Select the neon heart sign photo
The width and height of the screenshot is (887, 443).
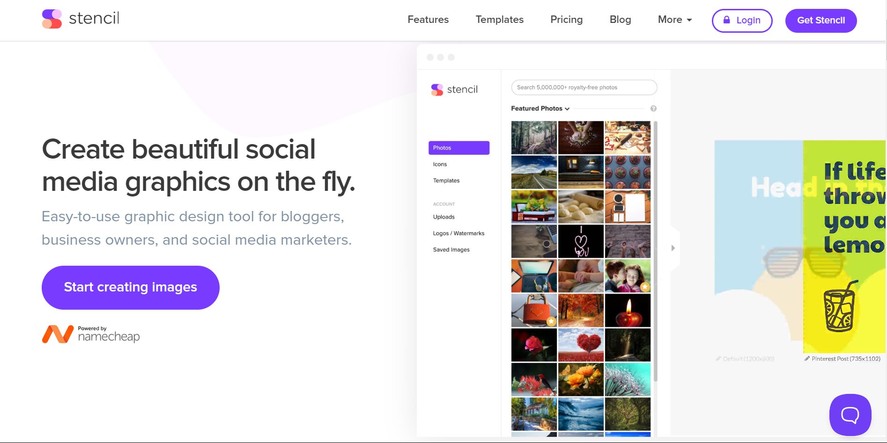pos(581,241)
